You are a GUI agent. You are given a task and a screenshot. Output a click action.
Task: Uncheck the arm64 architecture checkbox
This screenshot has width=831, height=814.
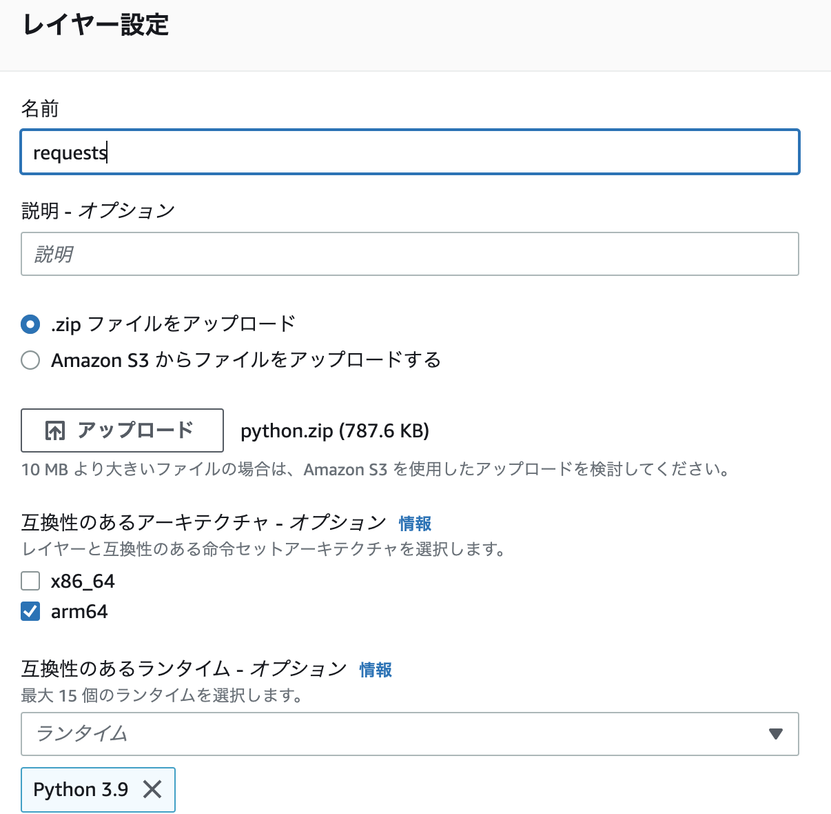pos(30,611)
